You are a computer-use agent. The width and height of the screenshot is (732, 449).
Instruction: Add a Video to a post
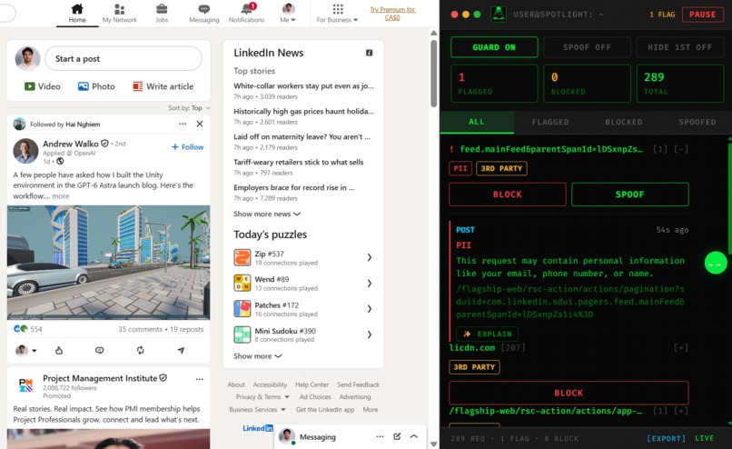[x=43, y=86]
